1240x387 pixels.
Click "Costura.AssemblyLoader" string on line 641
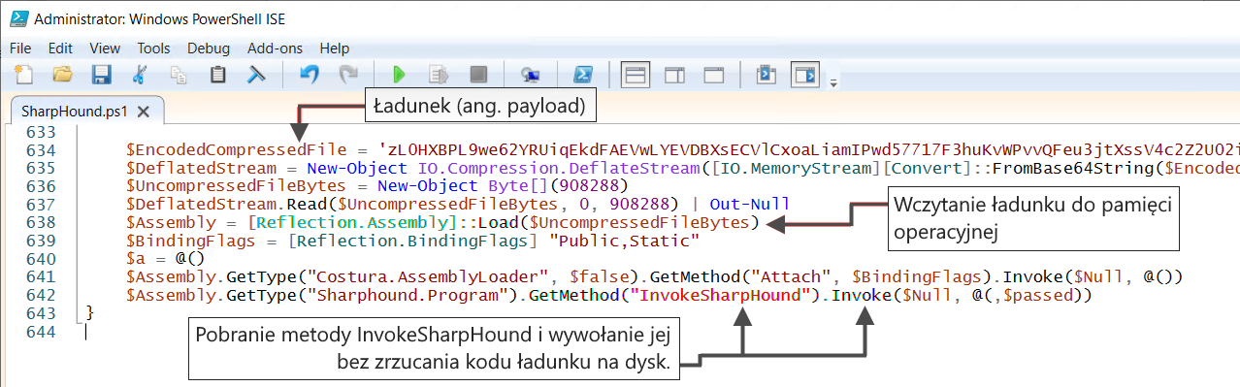(426, 276)
